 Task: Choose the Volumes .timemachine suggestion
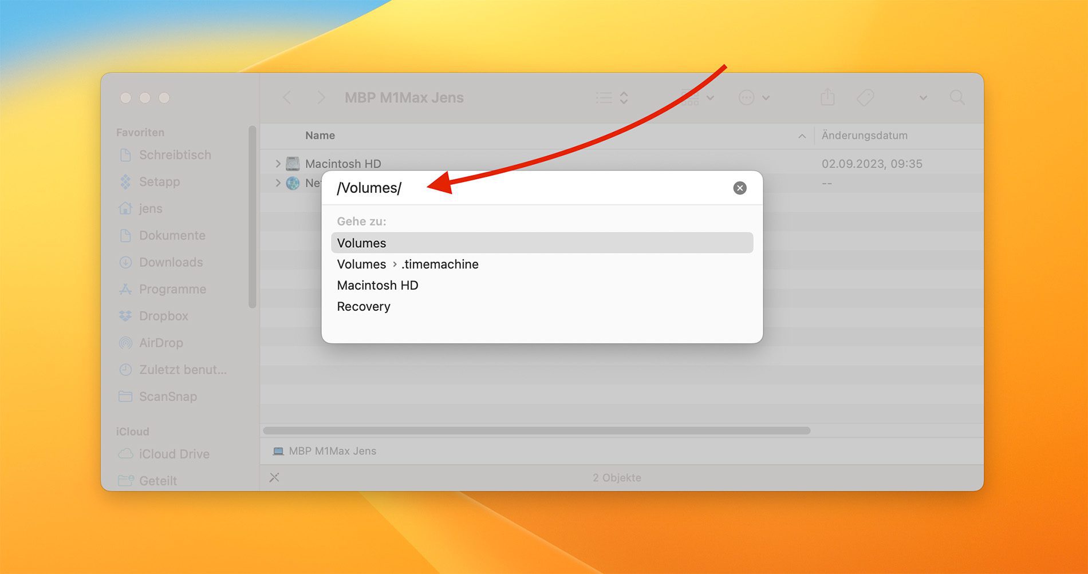click(408, 264)
